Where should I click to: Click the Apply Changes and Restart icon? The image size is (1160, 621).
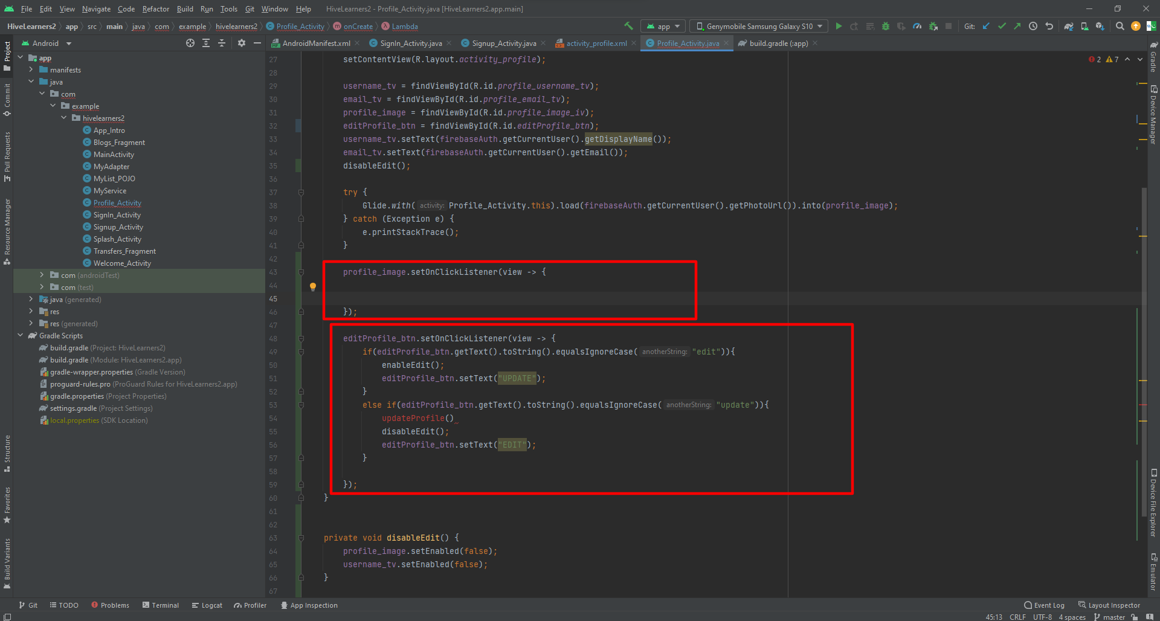point(854,26)
